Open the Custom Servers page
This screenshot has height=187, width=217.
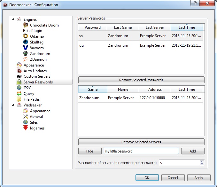(x=37, y=76)
